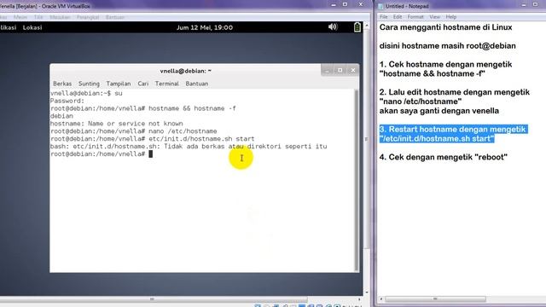Maximize the vnella@debian terminal window
Screen dimensions: 546x307
(x=340, y=70)
